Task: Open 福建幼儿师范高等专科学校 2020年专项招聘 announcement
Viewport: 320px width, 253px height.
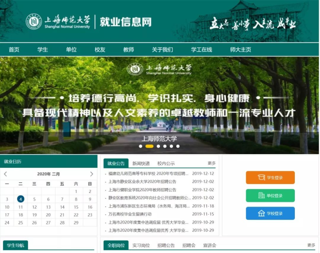Action: (148, 173)
